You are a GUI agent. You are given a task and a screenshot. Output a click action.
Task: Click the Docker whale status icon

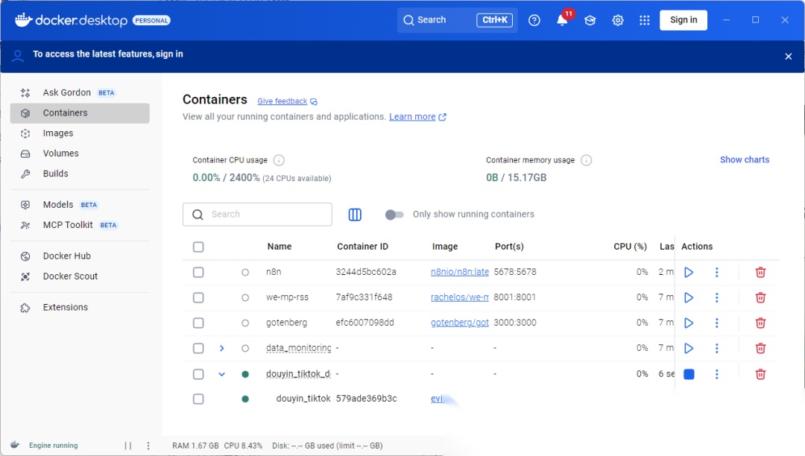pos(15,446)
